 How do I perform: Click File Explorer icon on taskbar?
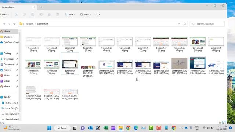(x=121, y=128)
